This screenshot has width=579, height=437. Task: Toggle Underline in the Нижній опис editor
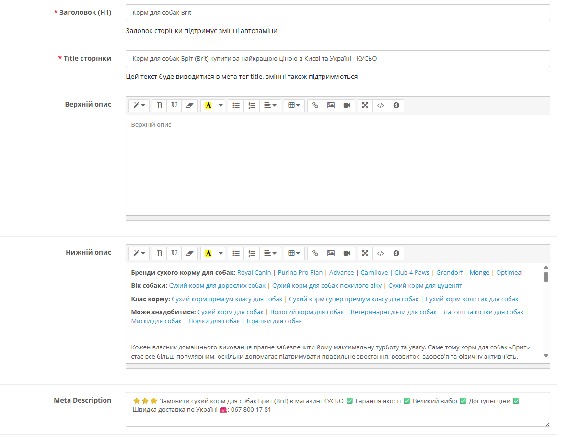click(174, 253)
